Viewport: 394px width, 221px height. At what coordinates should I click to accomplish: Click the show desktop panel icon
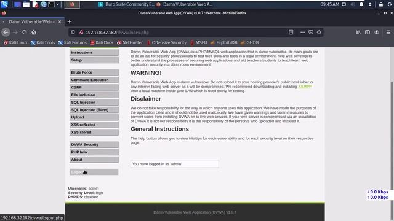click(17, 4)
